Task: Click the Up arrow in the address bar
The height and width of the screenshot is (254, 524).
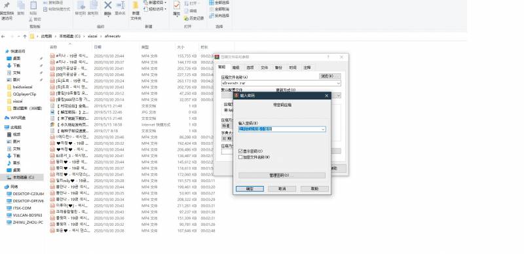Action: [25, 37]
